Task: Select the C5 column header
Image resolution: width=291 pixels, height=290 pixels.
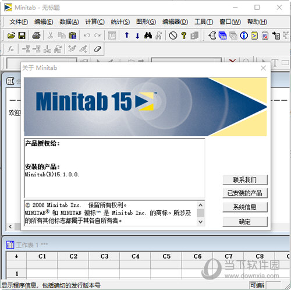Action: [x=166, y=256]
